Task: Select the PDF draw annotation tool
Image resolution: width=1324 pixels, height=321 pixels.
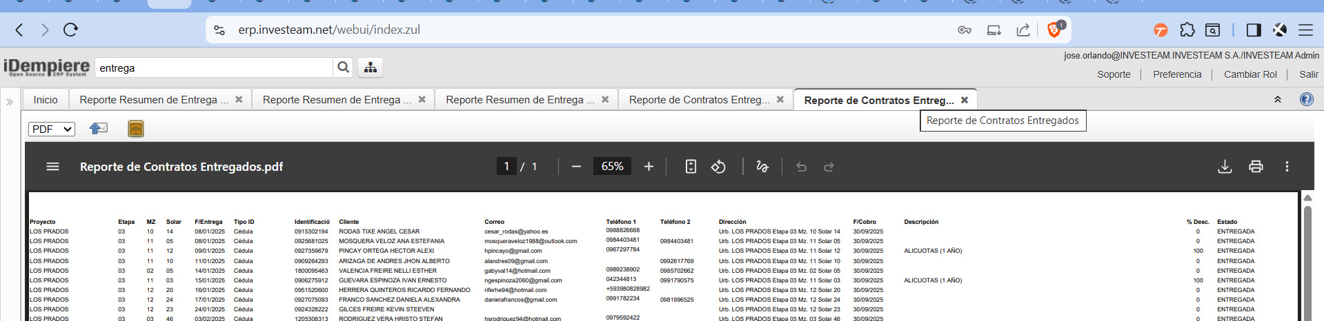Action: (x=762, y=167)
